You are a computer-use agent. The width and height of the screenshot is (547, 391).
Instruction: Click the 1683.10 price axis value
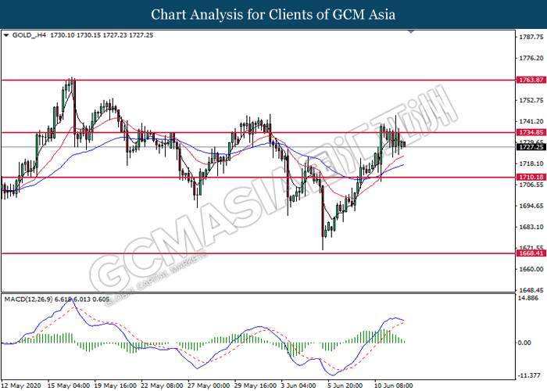click(531, 228)
